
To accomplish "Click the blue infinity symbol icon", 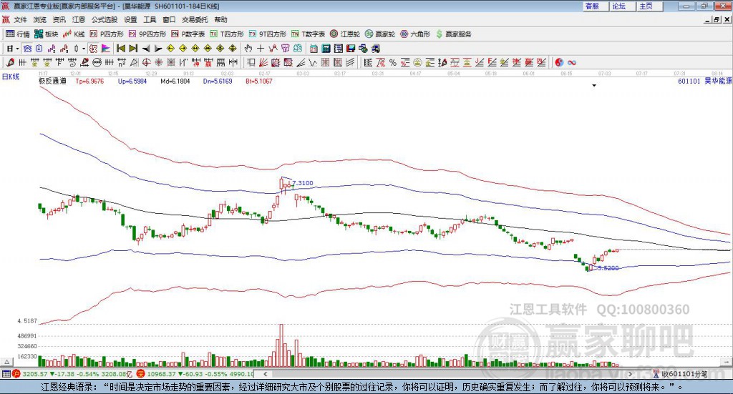I will click(x=572, y=62).
